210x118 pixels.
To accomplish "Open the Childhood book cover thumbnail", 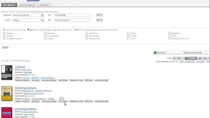I will (x=7, y=72).
